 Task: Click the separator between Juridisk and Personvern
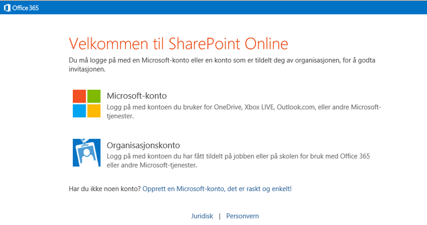(x=219, y=216)
